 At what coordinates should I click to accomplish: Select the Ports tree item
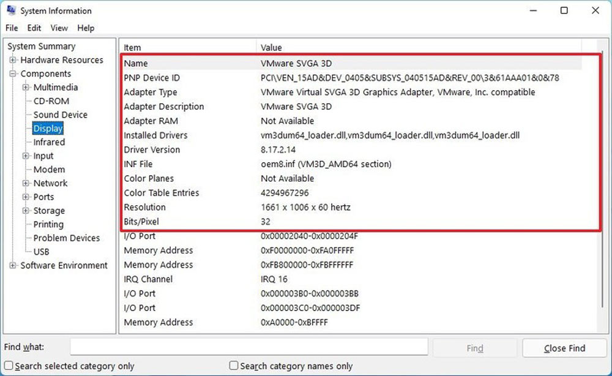click(x=43, y=197)
